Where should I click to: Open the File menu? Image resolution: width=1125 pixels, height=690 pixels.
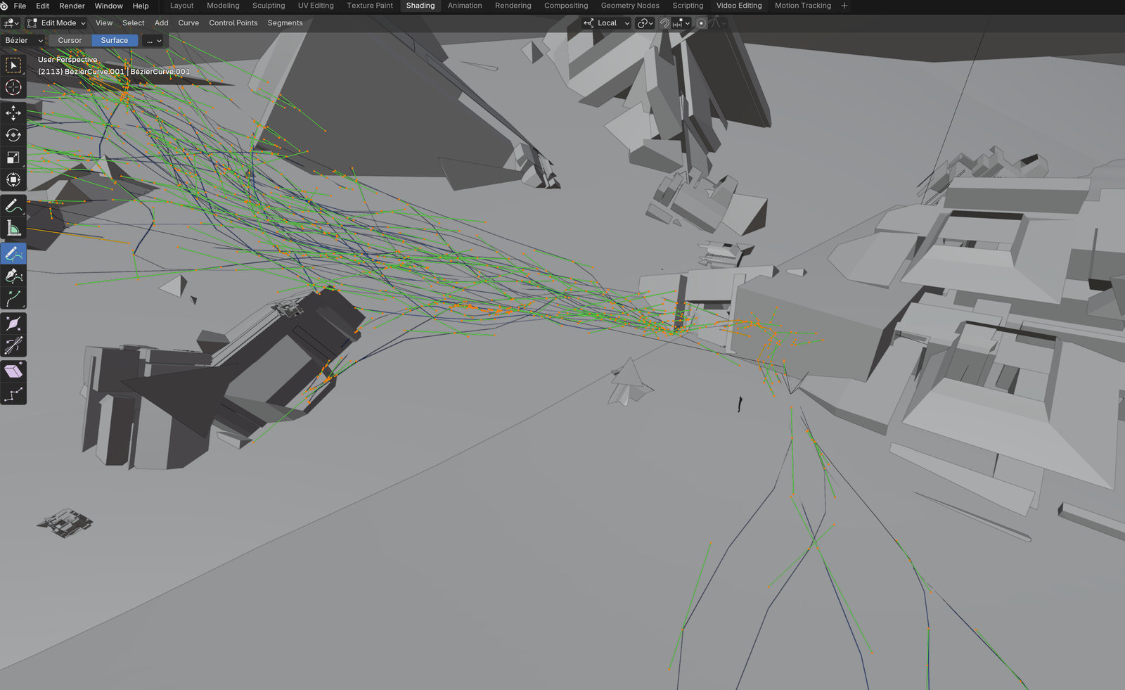(x=20, y=6)
